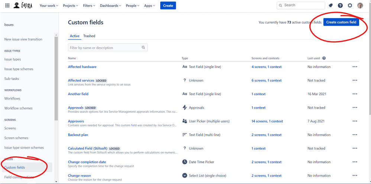
Task: Click the sidebar scroll up arrow
Action: [56, 35]
